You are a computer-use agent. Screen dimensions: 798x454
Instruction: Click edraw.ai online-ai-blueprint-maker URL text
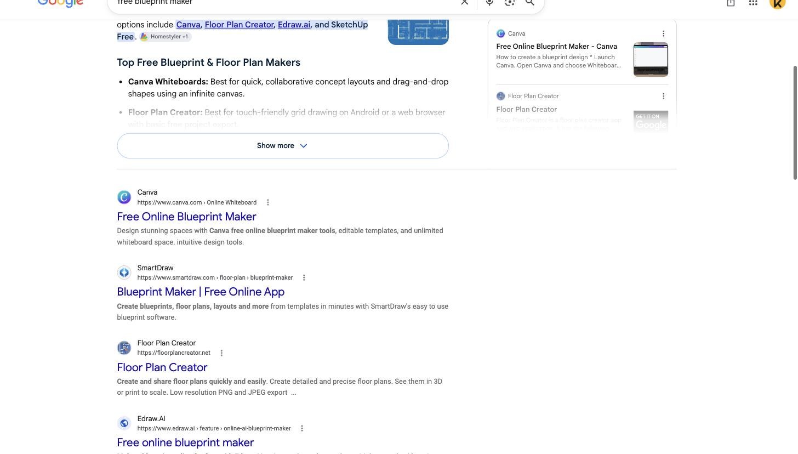coord(214,429)
